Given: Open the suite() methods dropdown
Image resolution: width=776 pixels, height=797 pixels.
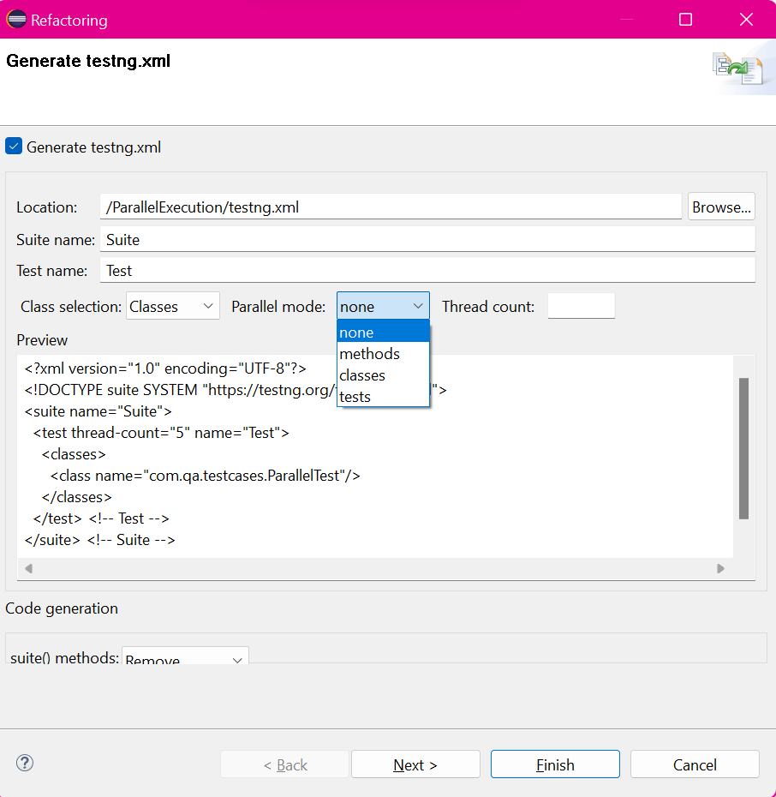Looking at the screenshot, I should point(184,656).
